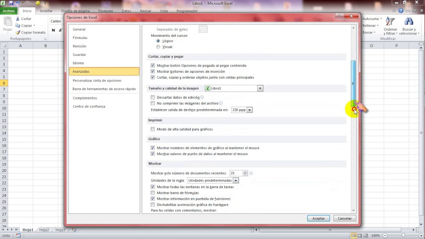Switch to Page Layout view in status bar

point(360,236)
